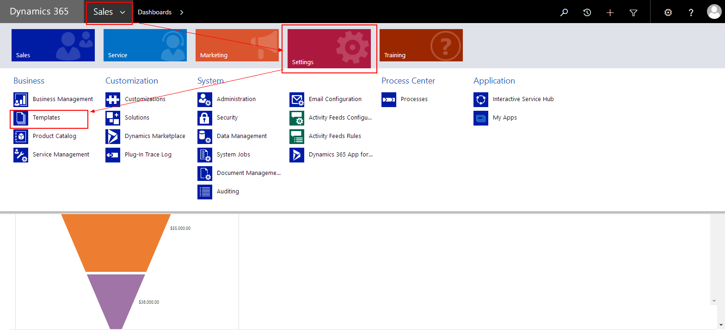This screenshot has height=330, width=725.
Task: Click the System Jobs icon
Action: (x=205, y=155)
